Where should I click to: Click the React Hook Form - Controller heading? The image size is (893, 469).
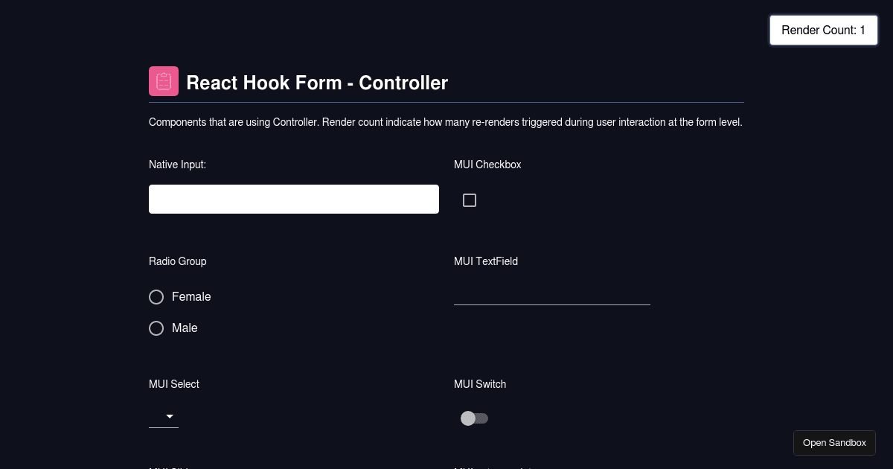[x=317, y=83]
